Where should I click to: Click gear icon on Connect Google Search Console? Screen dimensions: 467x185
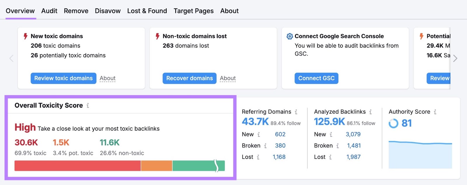tap(290, 36)
